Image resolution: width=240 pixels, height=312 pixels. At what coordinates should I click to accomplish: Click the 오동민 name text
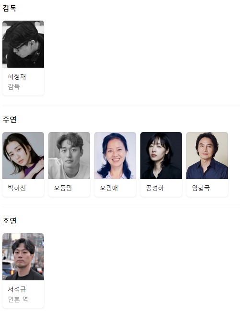coord(63,188)
